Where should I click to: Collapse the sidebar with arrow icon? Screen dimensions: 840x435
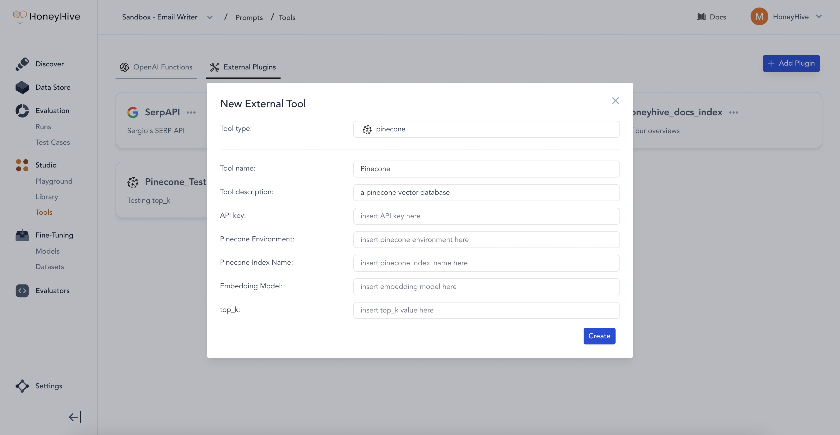tap(75, 417)
